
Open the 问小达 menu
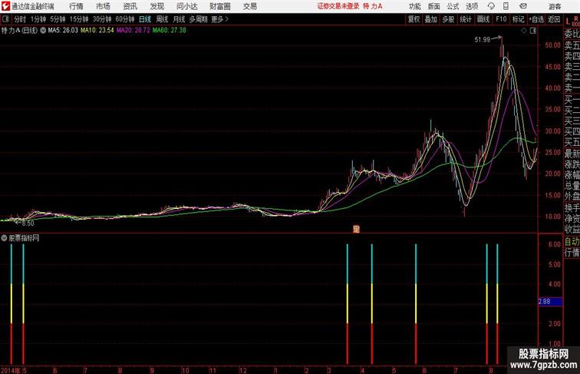(x=187, y=6)
